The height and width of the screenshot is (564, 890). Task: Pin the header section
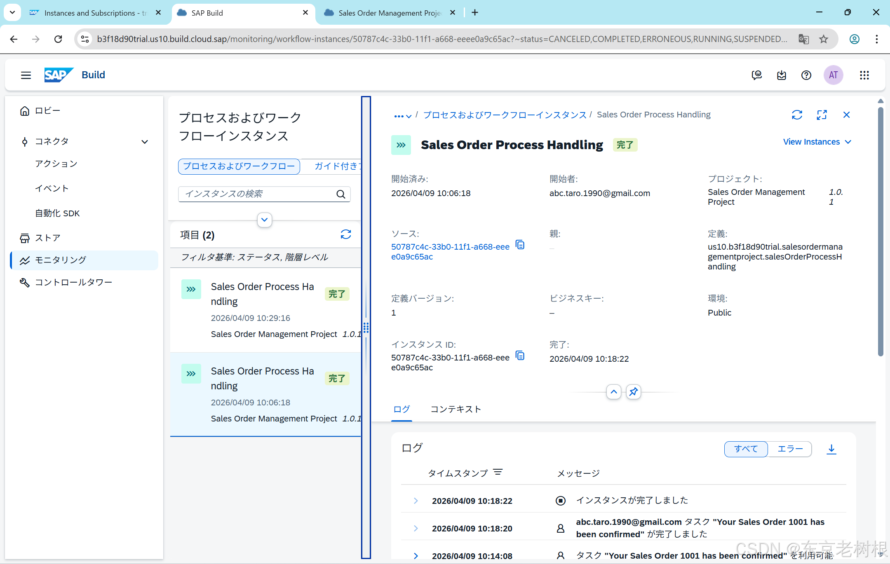(633, 392)
